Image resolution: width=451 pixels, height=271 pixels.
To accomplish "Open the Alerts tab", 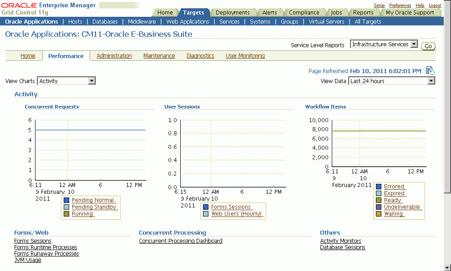I will point(269,12).
